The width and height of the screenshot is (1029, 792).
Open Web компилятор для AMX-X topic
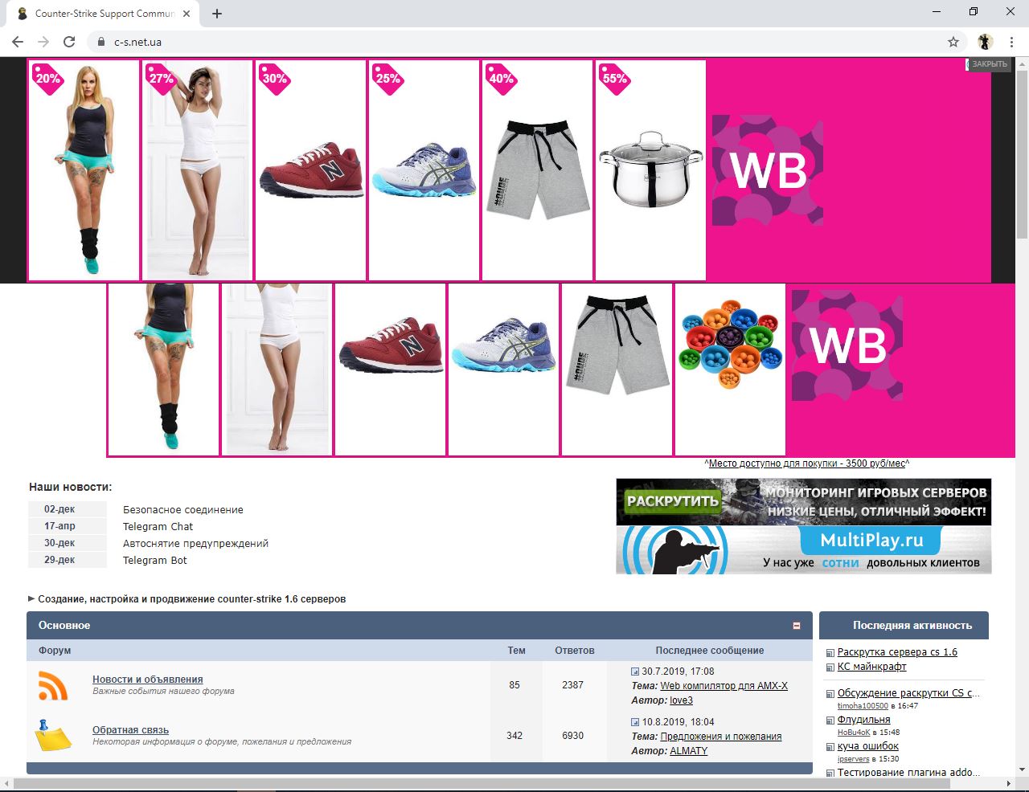(x=724, y=686)
